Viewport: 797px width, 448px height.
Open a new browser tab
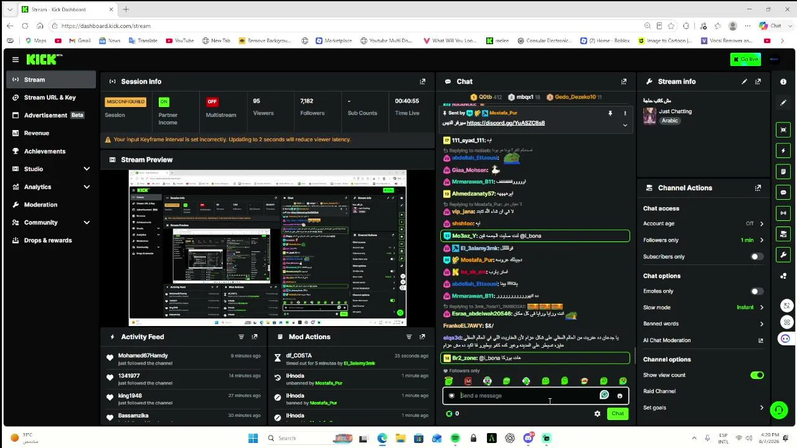tap(126, 9)
